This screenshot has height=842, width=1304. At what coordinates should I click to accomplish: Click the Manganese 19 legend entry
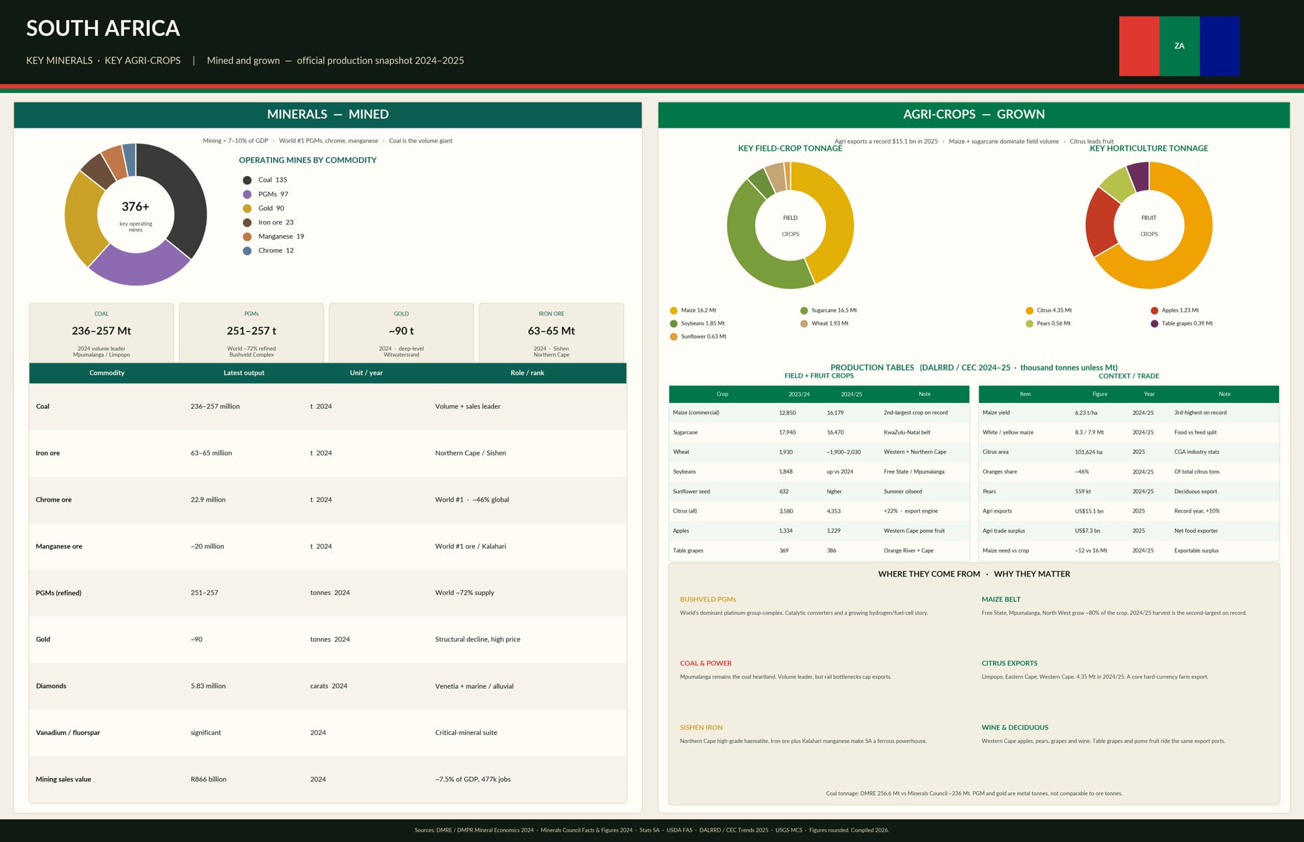[274, 237]
